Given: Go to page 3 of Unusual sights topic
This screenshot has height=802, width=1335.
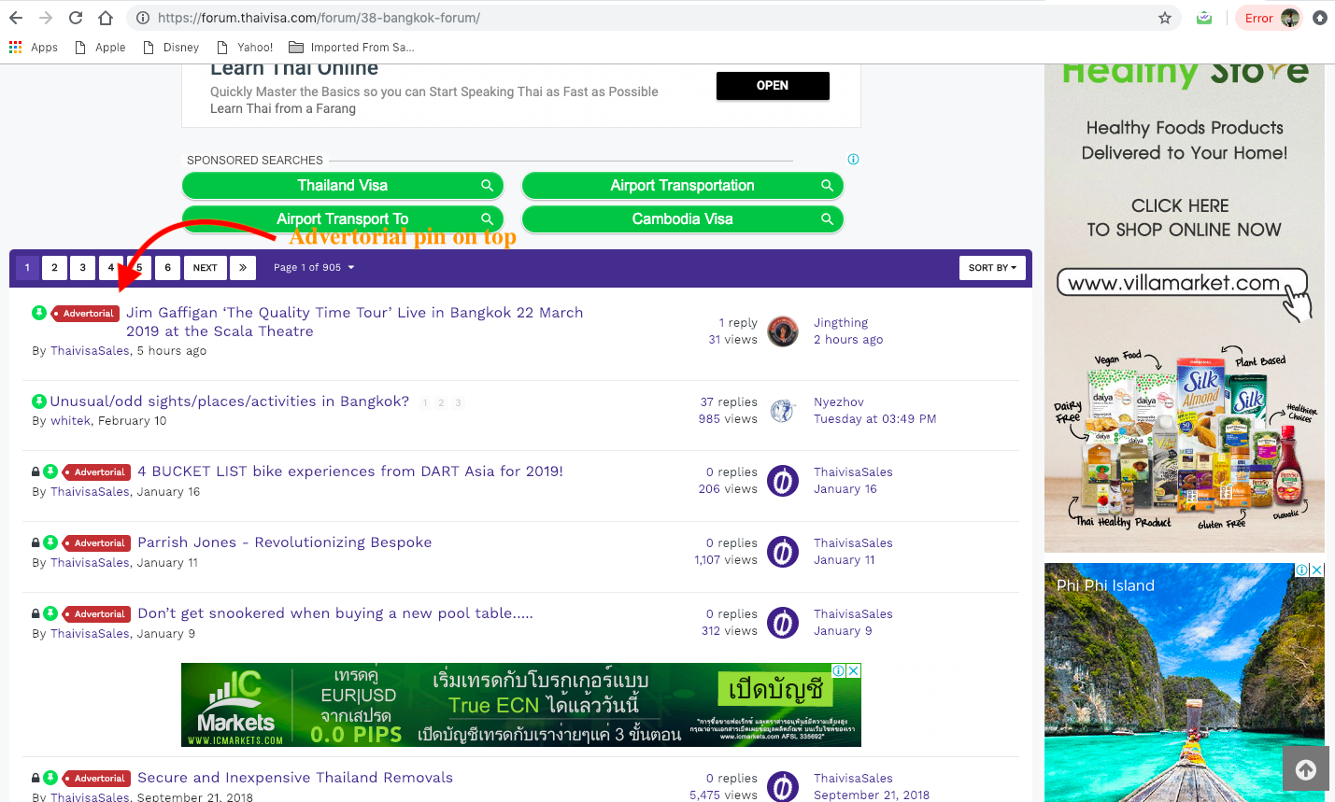Looking at the screenshot, I should [x=458, y=403].
